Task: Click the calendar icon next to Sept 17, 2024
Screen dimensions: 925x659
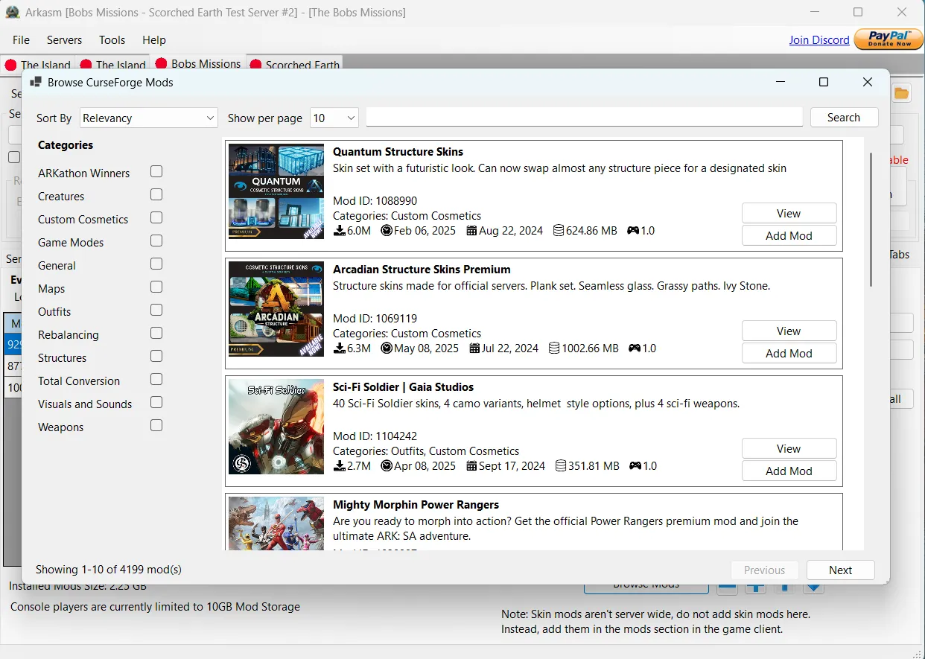Action: click(x=472, y=466)
